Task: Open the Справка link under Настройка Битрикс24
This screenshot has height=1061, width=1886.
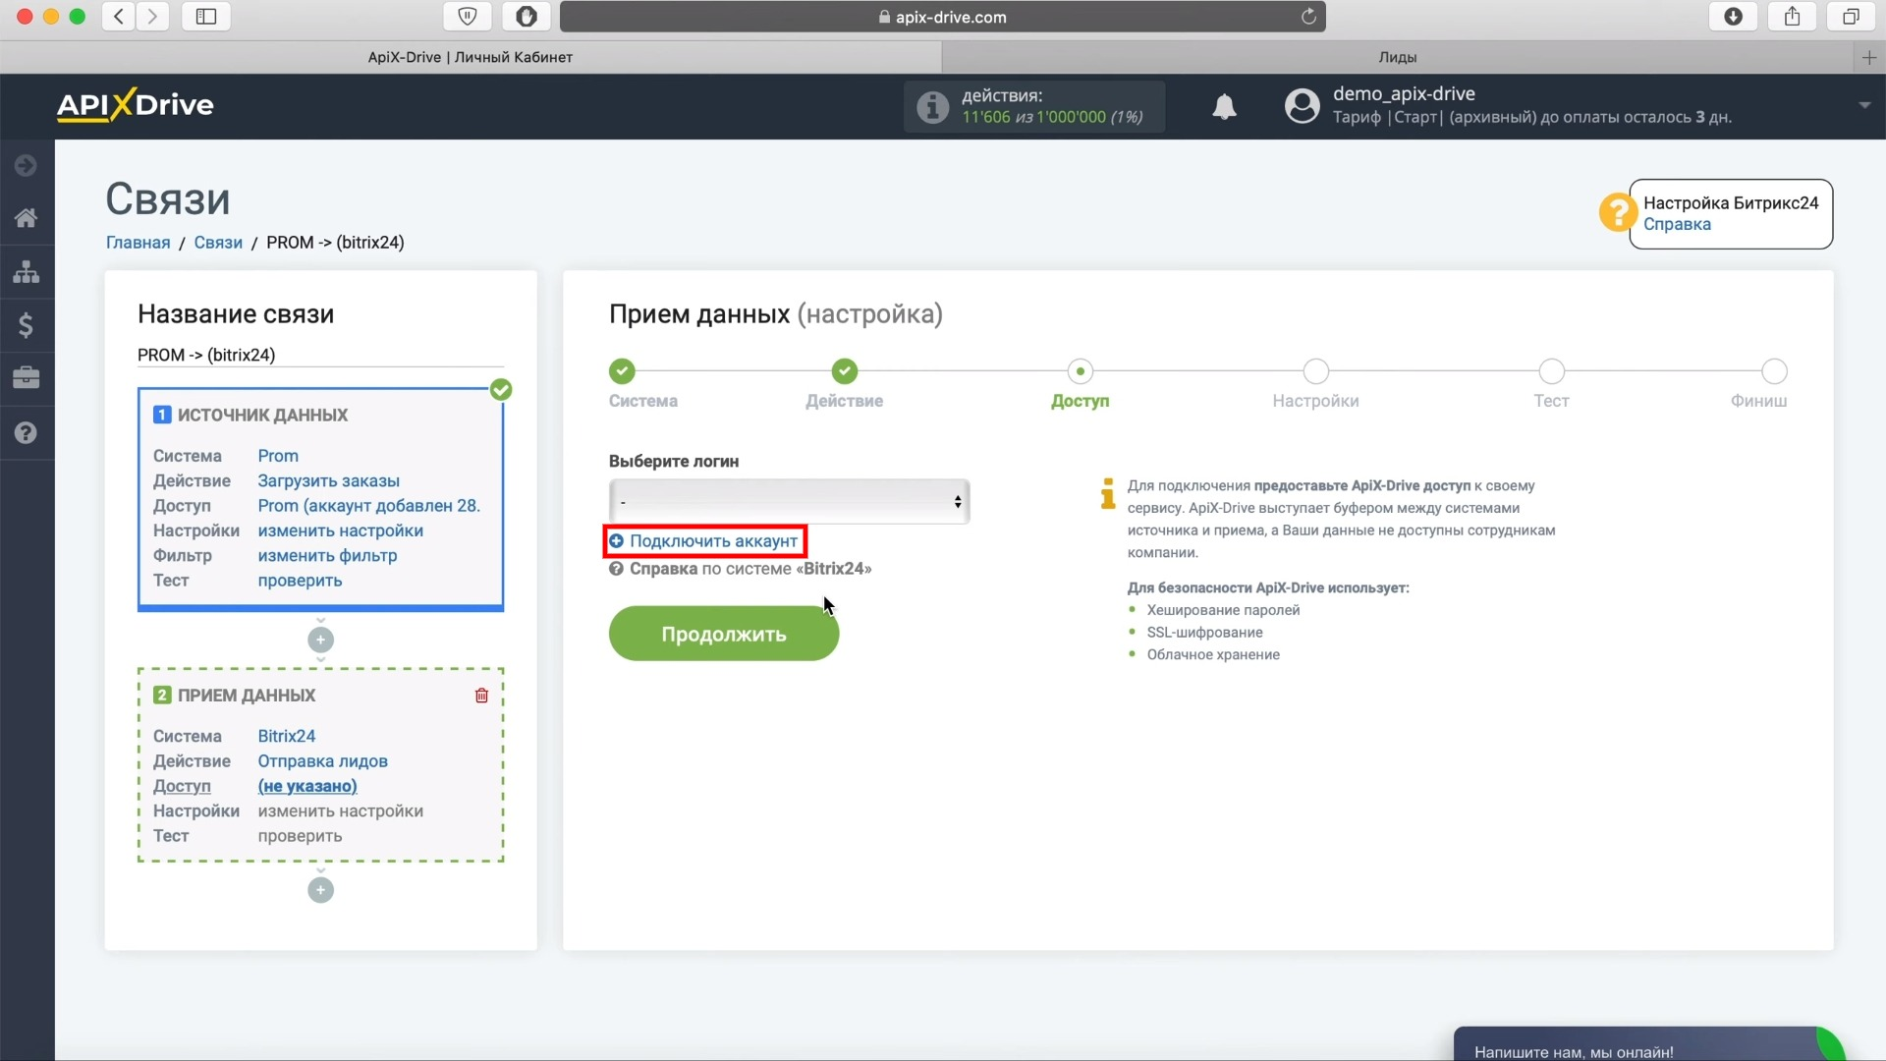Action: [1677, 225]
